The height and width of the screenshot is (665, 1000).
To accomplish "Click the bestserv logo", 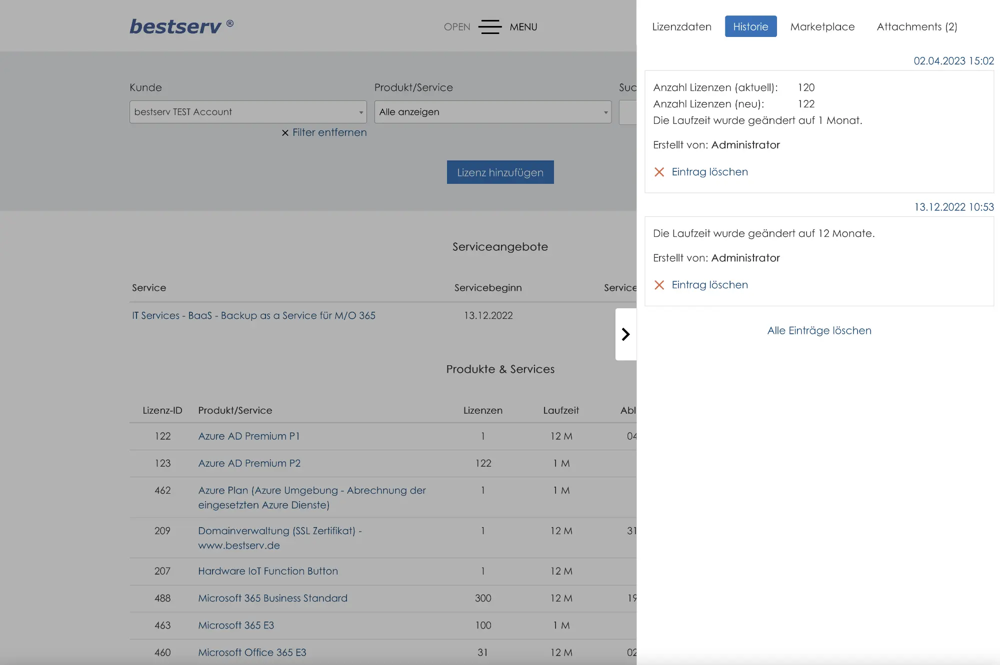I will point(181,26).
